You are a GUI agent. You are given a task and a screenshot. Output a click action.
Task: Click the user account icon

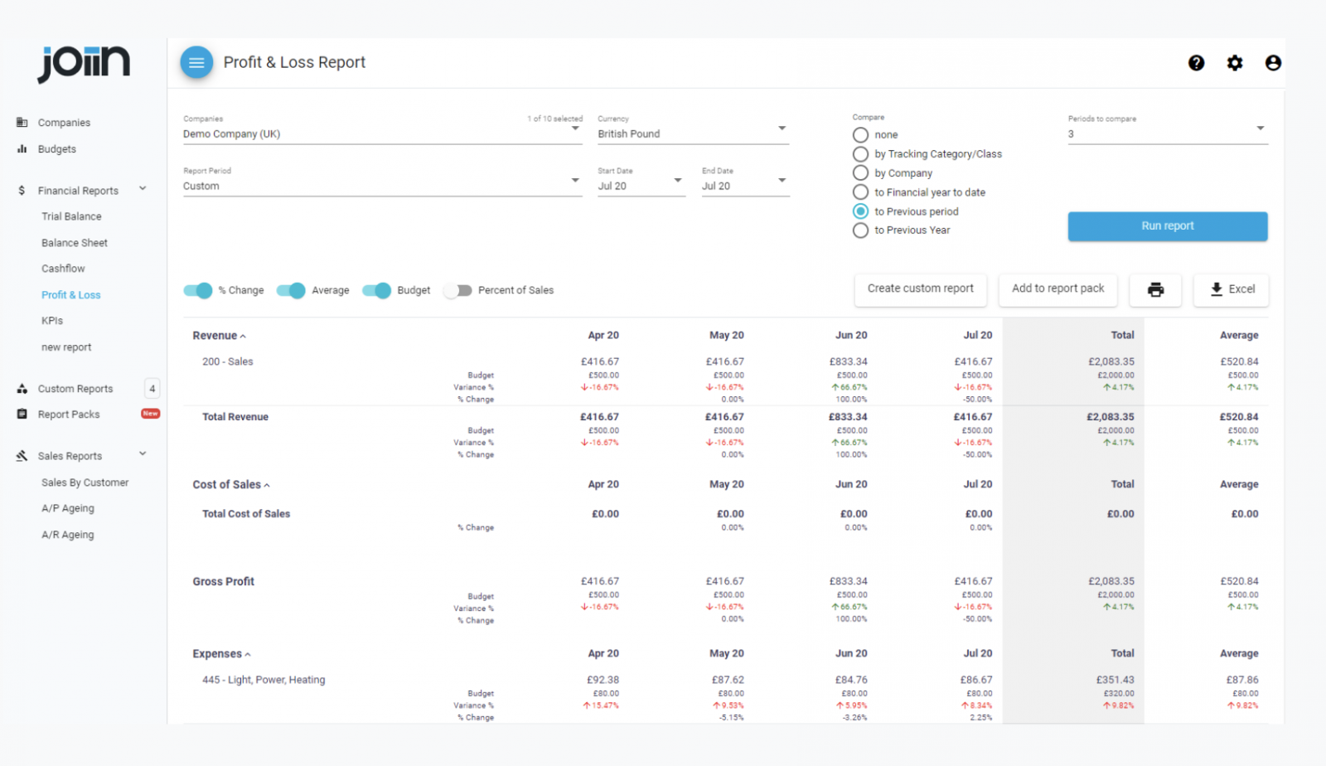[x=1273, y=62]
